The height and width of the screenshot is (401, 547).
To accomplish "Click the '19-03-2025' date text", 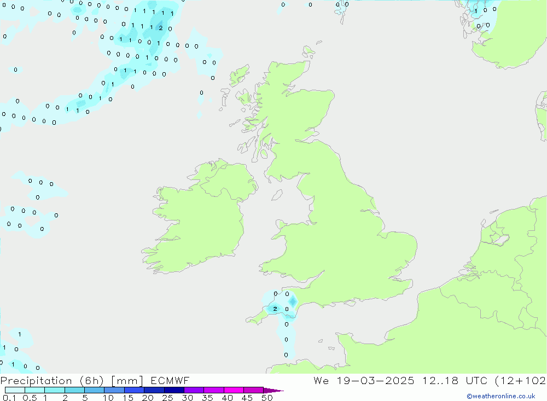I will pyautogui.click(x=375, y=380).
